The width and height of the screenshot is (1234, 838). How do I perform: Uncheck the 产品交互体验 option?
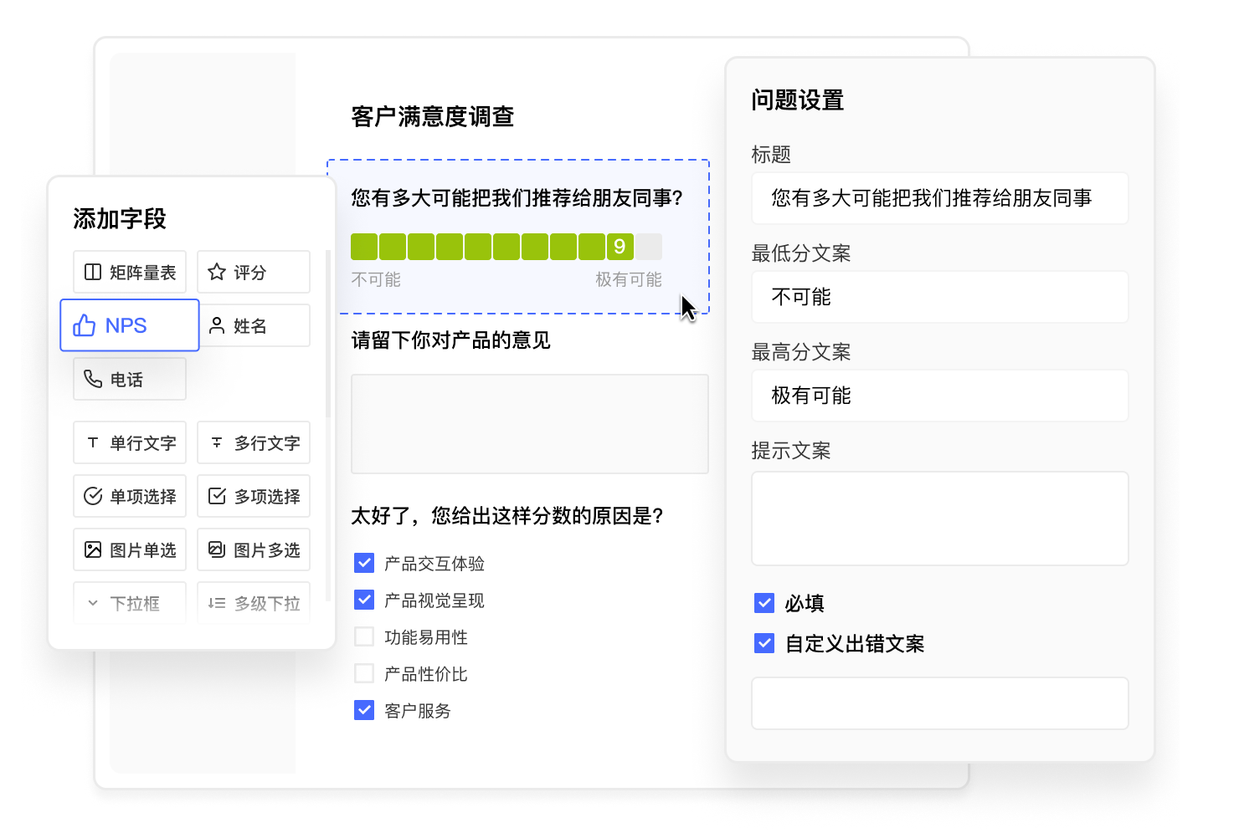[x=364, y=563]
